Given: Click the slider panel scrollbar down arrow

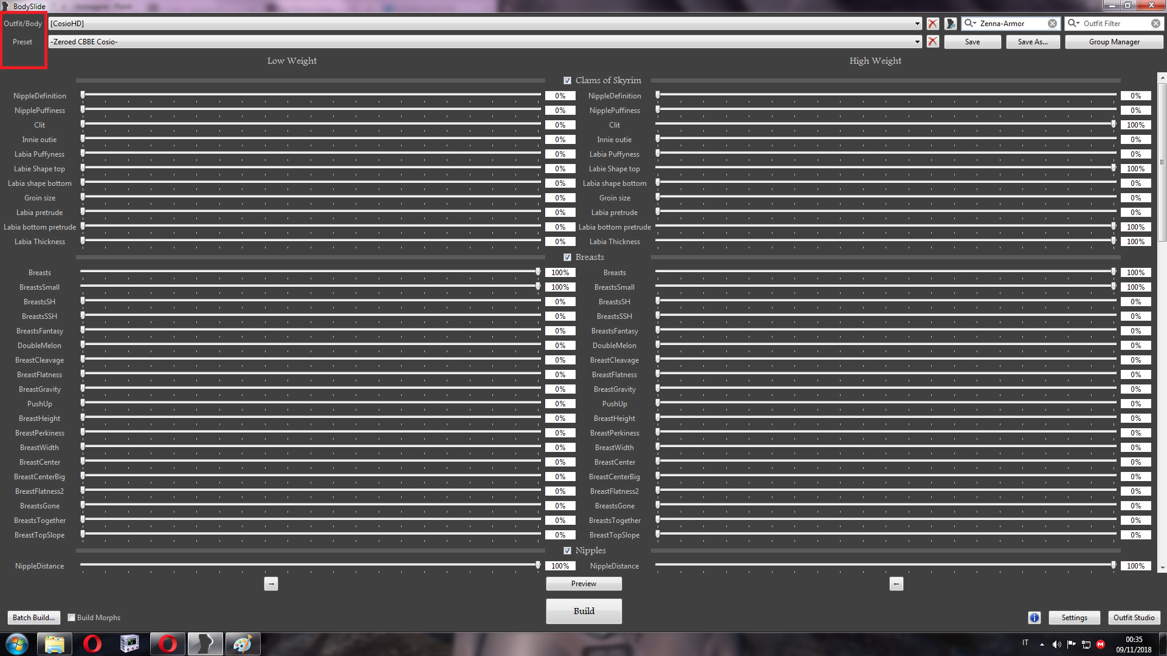Looking at the screenshot, I should tap(1162, 568).
